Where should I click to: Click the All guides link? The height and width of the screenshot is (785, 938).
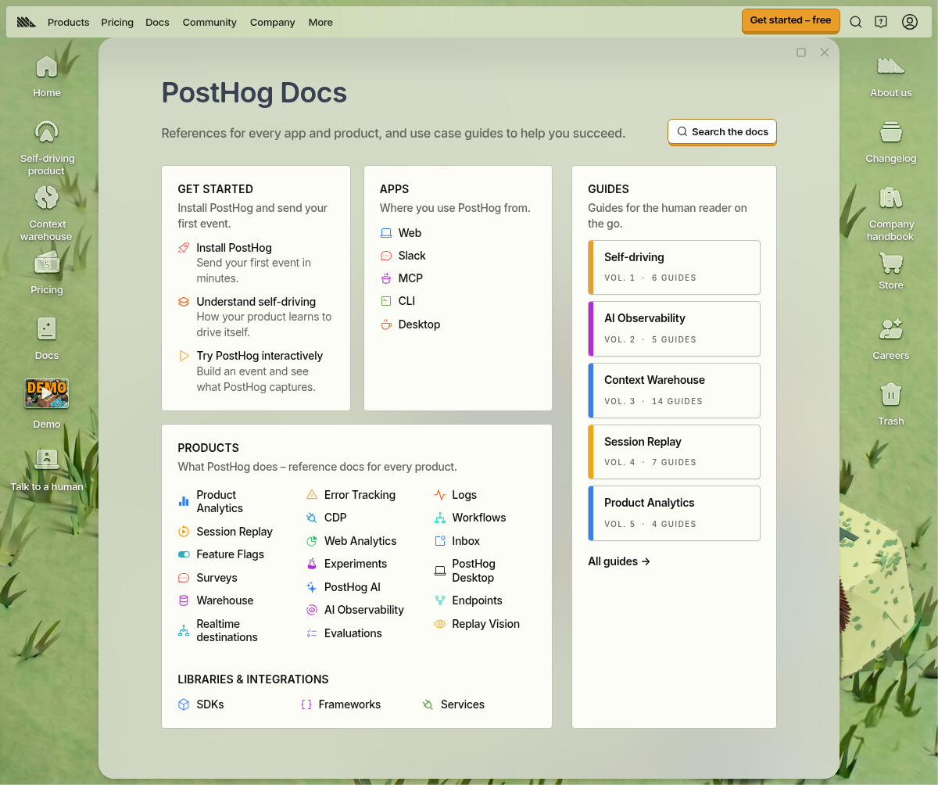(x=619, y=561)
